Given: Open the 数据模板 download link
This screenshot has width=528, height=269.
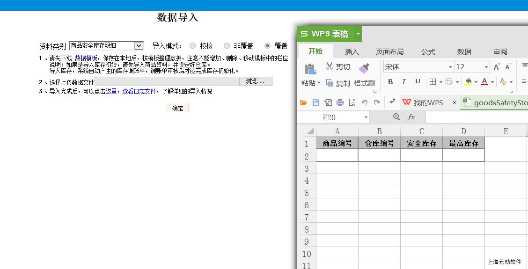Looking at the screenshot, I should [86, 58].
